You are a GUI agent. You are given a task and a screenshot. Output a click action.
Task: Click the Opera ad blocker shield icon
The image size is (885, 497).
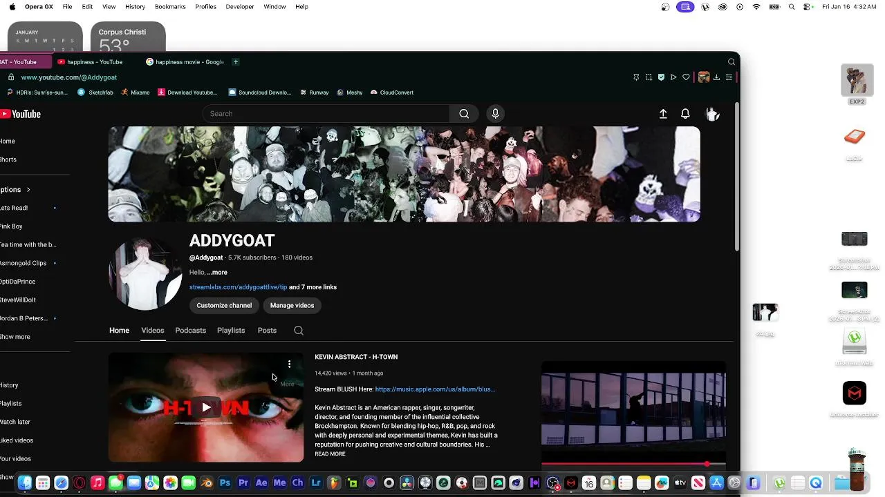tap(661, 77)
